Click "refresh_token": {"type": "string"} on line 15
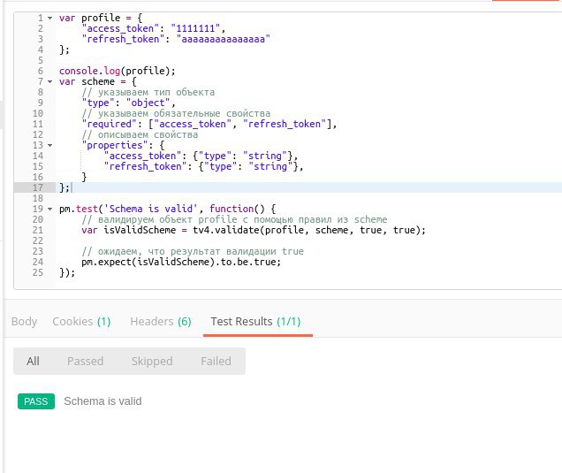562x473 pixels. 203,166
